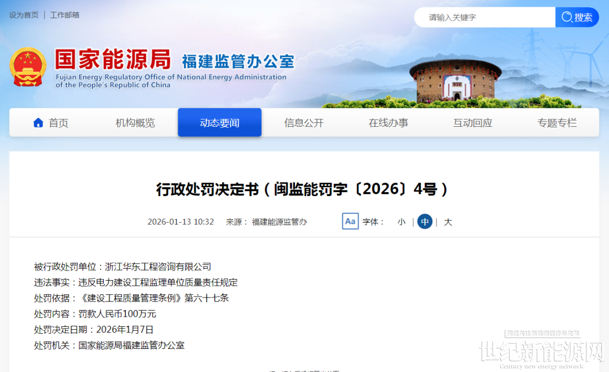Click the source name 福建能源监管办
Image resolution: width=609 pixels, height=372 pixels.
pyautogui.click(x=280, y=222)
